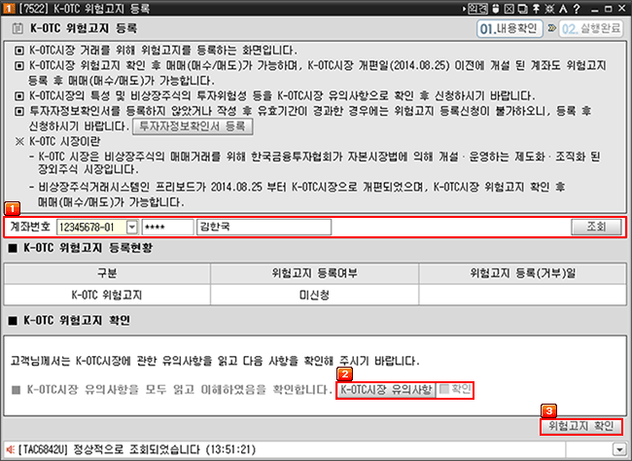
Task: Expand the status bar message dropdown
Action: [618, 448]
